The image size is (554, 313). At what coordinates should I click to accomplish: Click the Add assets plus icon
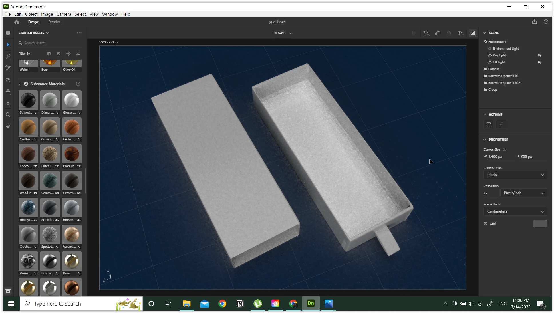pos(8,33)
